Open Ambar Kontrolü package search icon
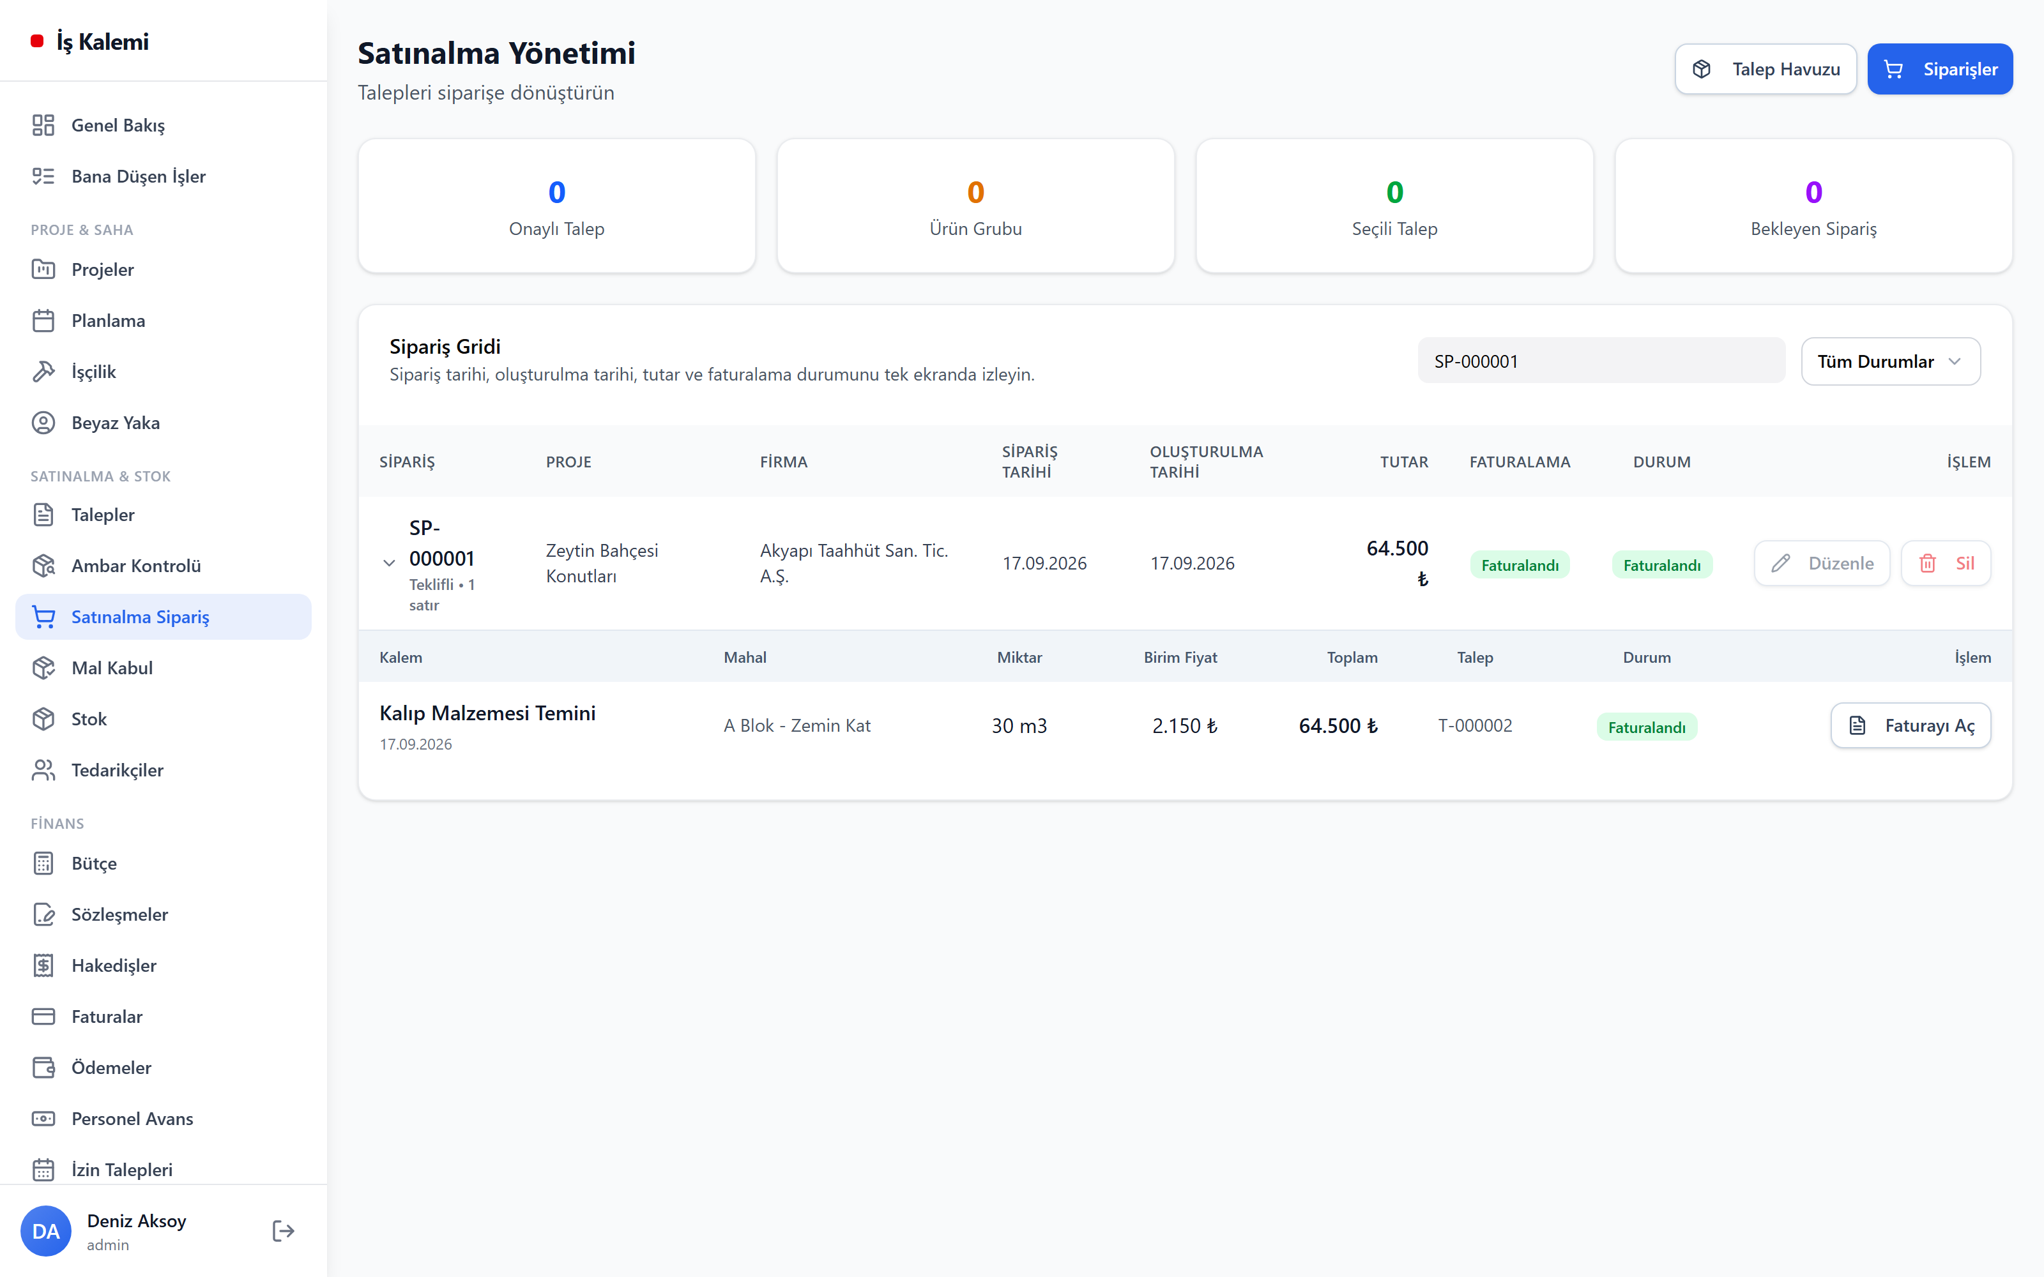2044x1277 pixels. [x=43, y=566]
